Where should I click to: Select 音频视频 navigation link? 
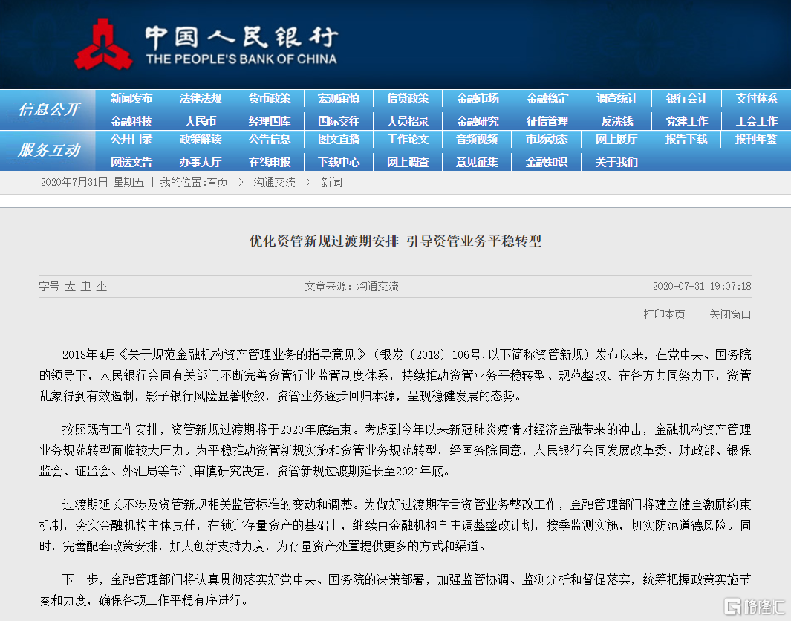[x=478, y=139]
